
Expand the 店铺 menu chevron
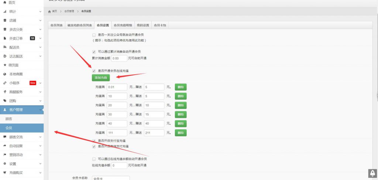tap(40, 20)
